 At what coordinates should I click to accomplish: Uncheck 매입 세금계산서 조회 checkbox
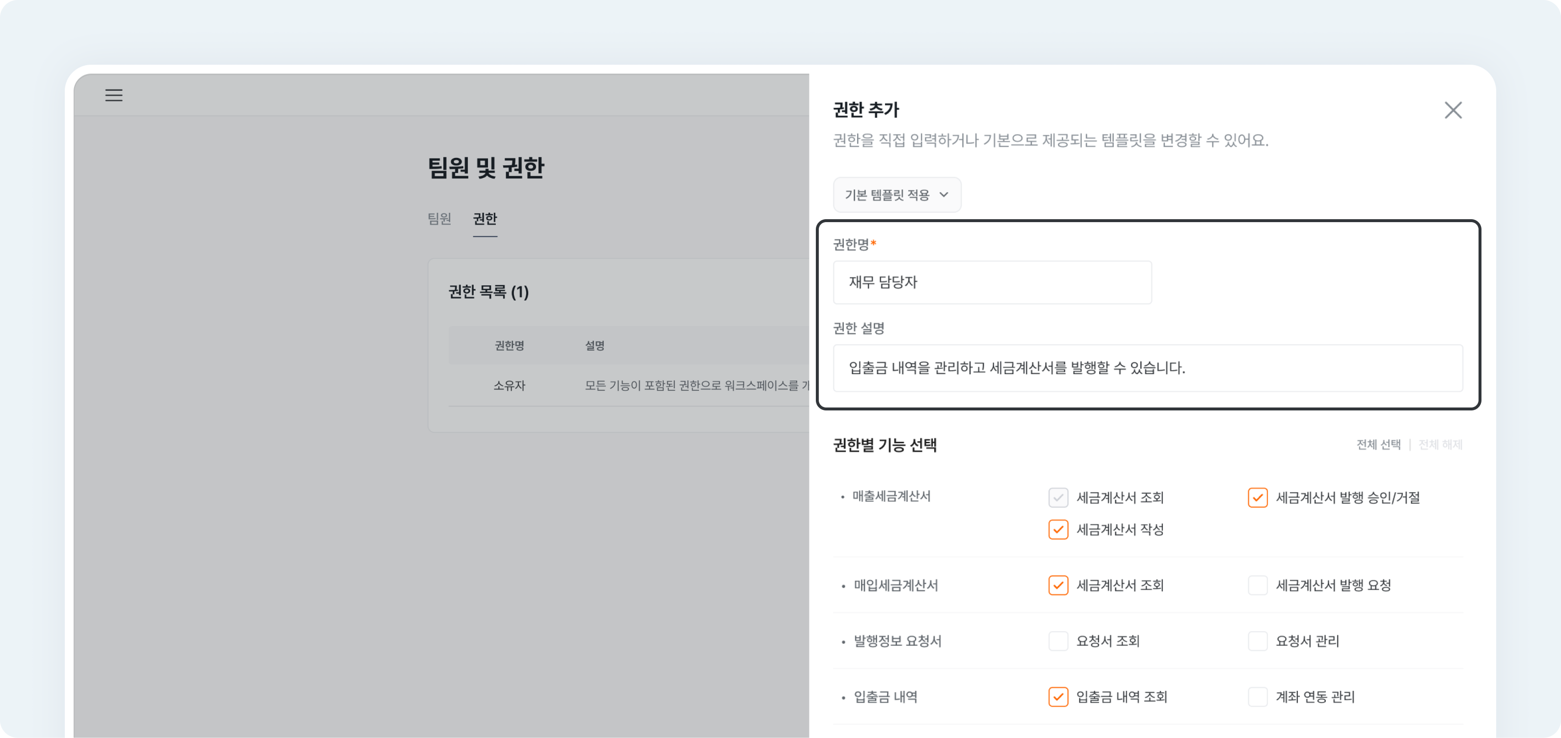click(x=1058, y=585)
